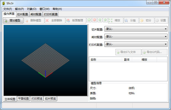Click the 副本 column header

(x=127, y=60)
